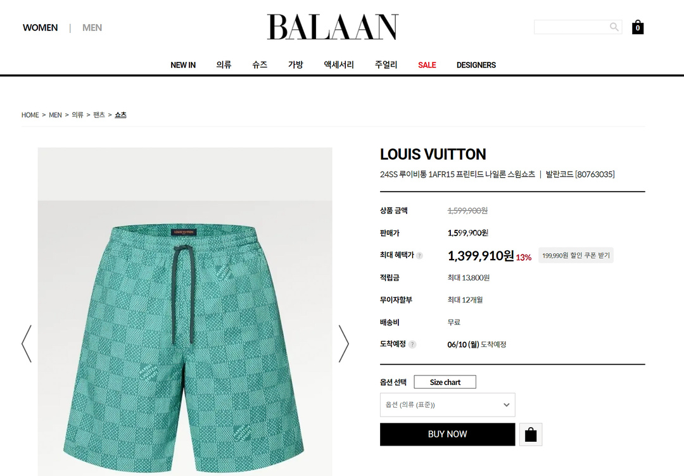Open the SALE menu
The width and height of the screenshot is (684, 476).
(x=427, y=65)
